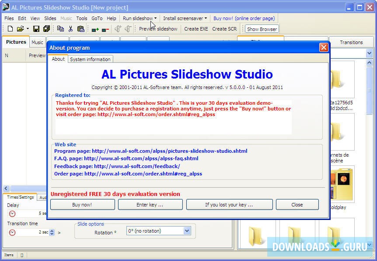
Task: Remove a slide with red minus icon
Action: tap(105, 29)
